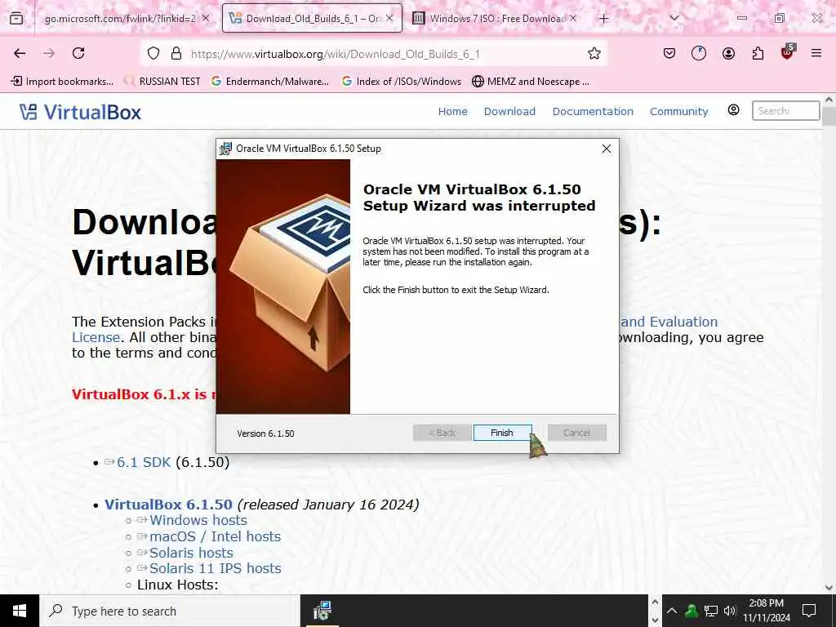Open the Firefox account icon
This screenshot has height=627, width=836.
pyautogui.click(x=728, y=53)
